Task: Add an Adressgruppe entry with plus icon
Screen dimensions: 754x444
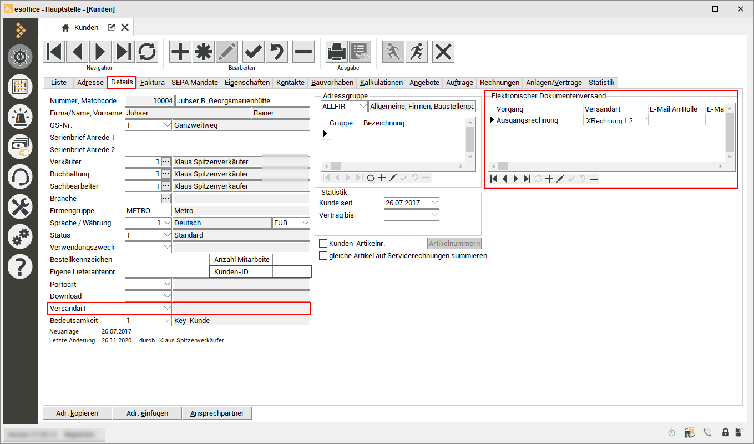Action: click(382, 178)
